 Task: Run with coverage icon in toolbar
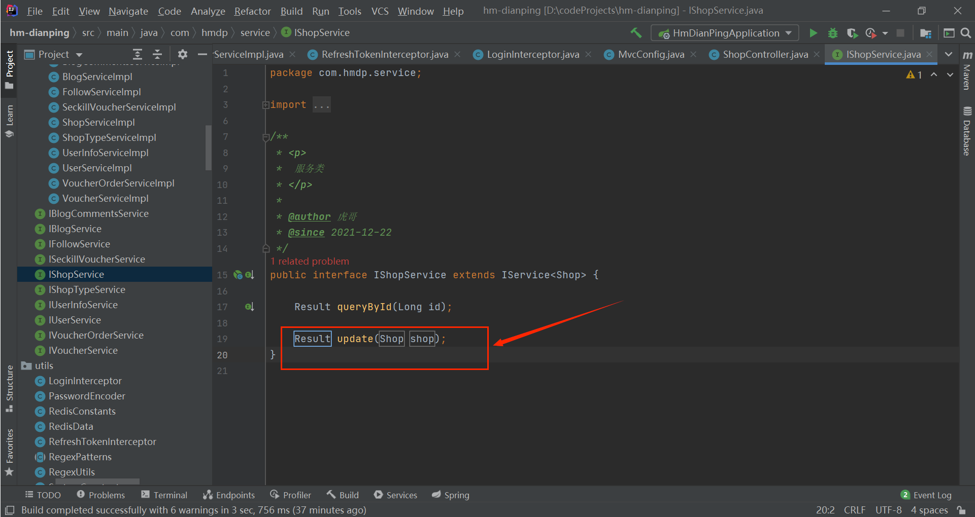[x=852, y=33]
